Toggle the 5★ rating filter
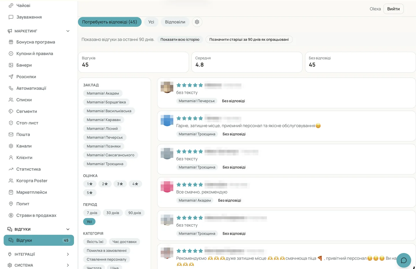This screenshot has height=269, width=416. [x=90, y=193]
